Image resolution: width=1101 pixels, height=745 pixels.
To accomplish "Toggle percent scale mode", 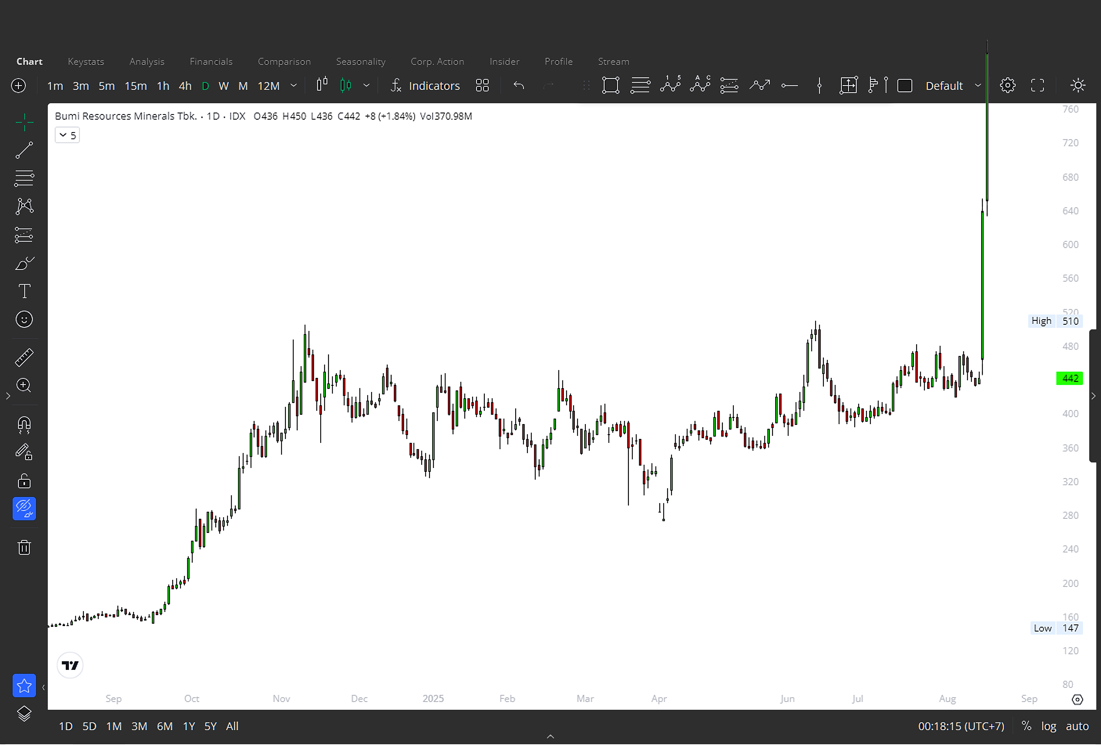I will [1026, 726].
